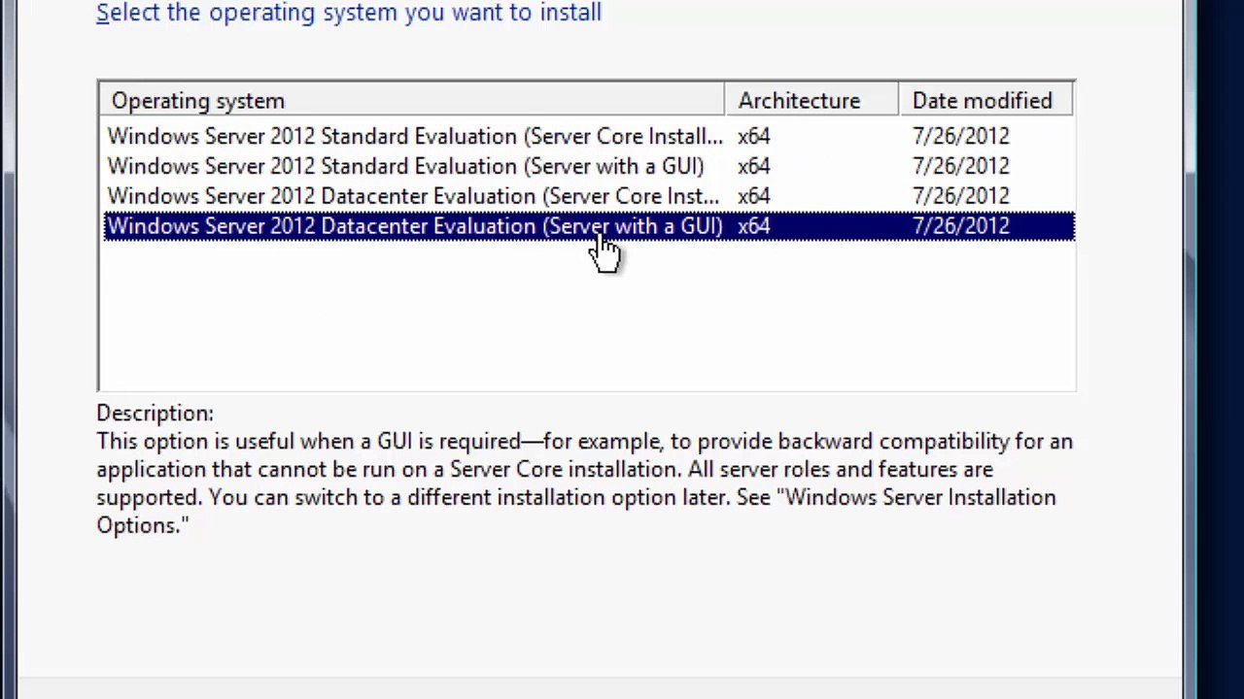Click 7/26/2012 date of Standard Server with GUI row
The image size is (1244, 699).
pos(961,167)
